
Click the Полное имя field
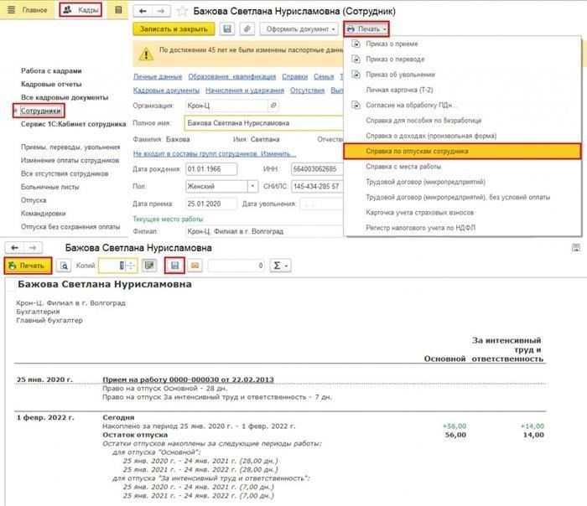(x=263, y=123)
